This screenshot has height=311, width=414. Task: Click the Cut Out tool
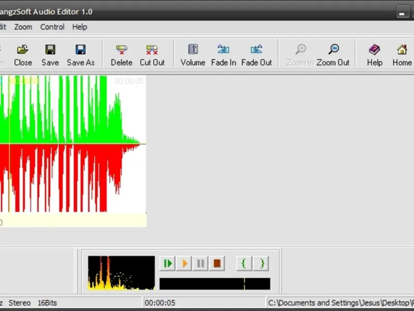[x=152, y=55]
